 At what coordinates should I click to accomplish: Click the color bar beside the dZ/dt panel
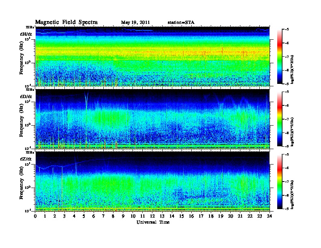pos(280,182)
